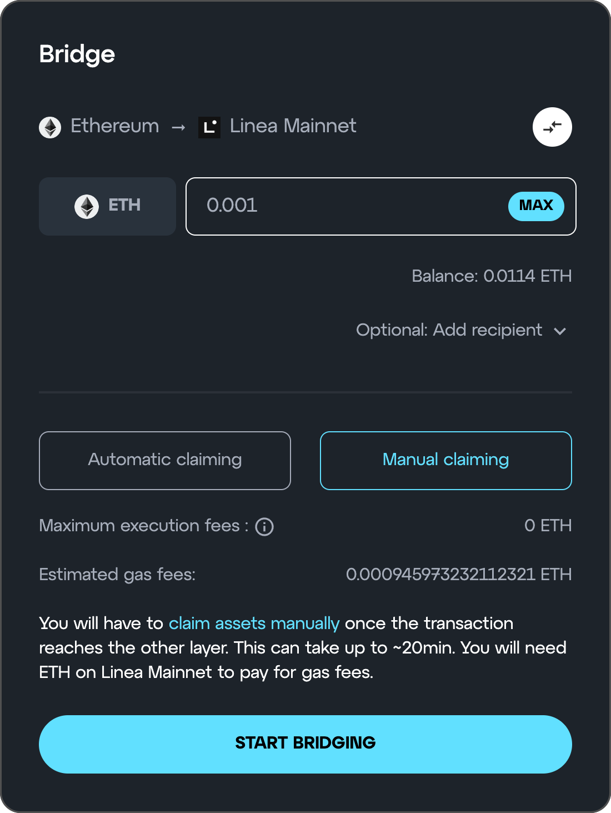Select Automatic claiming option
611x813 pixels.
[165, 461]
